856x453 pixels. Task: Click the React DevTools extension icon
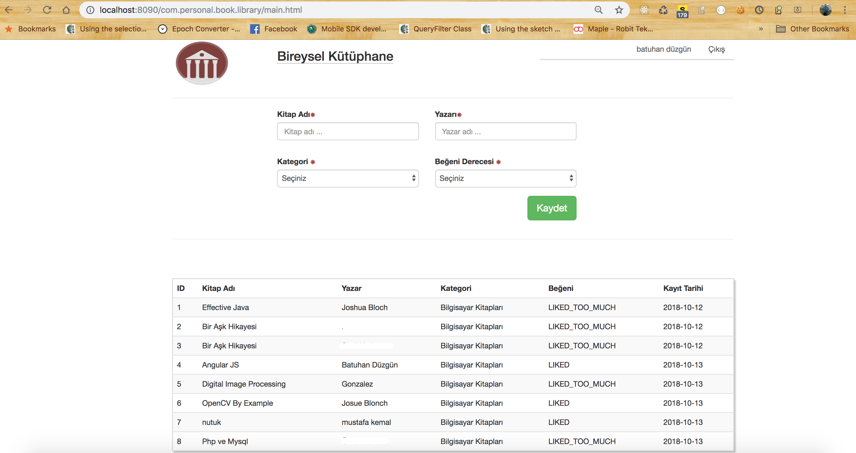click(x=644, y=10)
